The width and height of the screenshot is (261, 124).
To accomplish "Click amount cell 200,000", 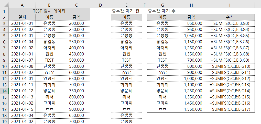I will [x=77, y=24].
